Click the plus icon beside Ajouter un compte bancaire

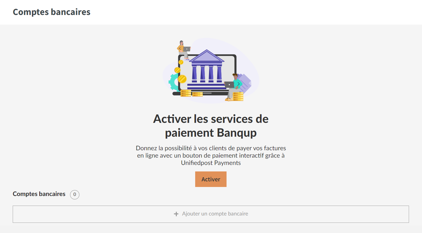(176, 214)
